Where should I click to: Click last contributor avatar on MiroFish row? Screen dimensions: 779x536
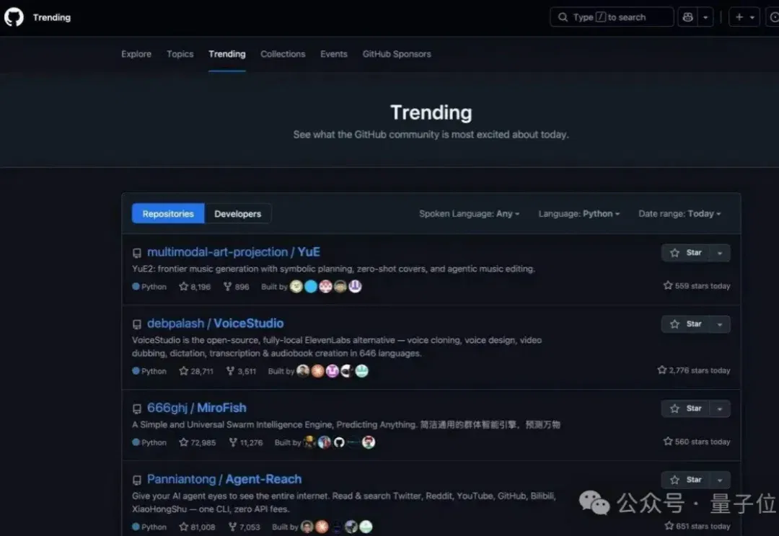click(x=368, y=442)
